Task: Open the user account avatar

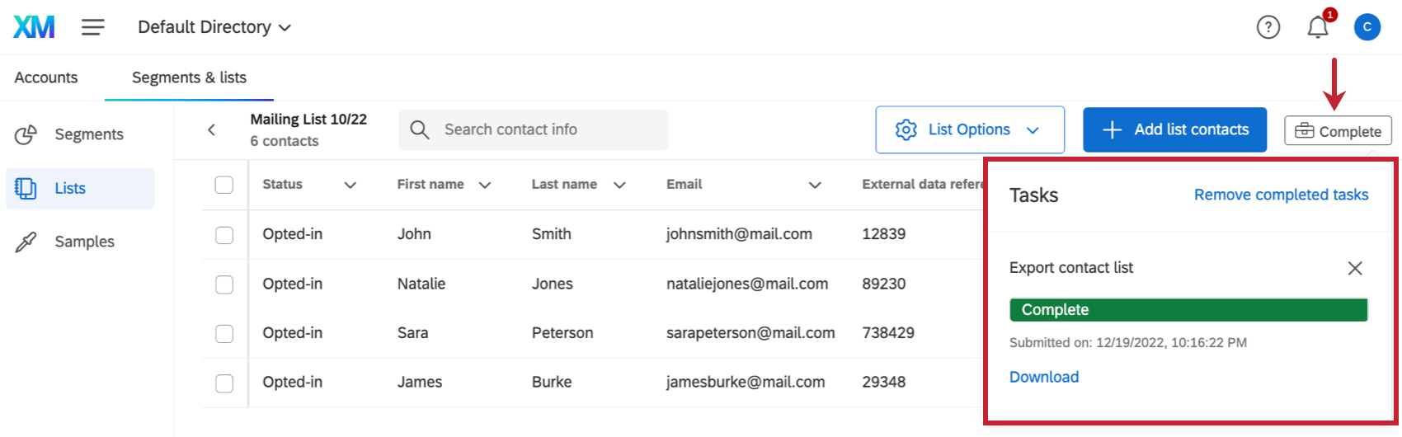Action: [x=1367, y=27]
